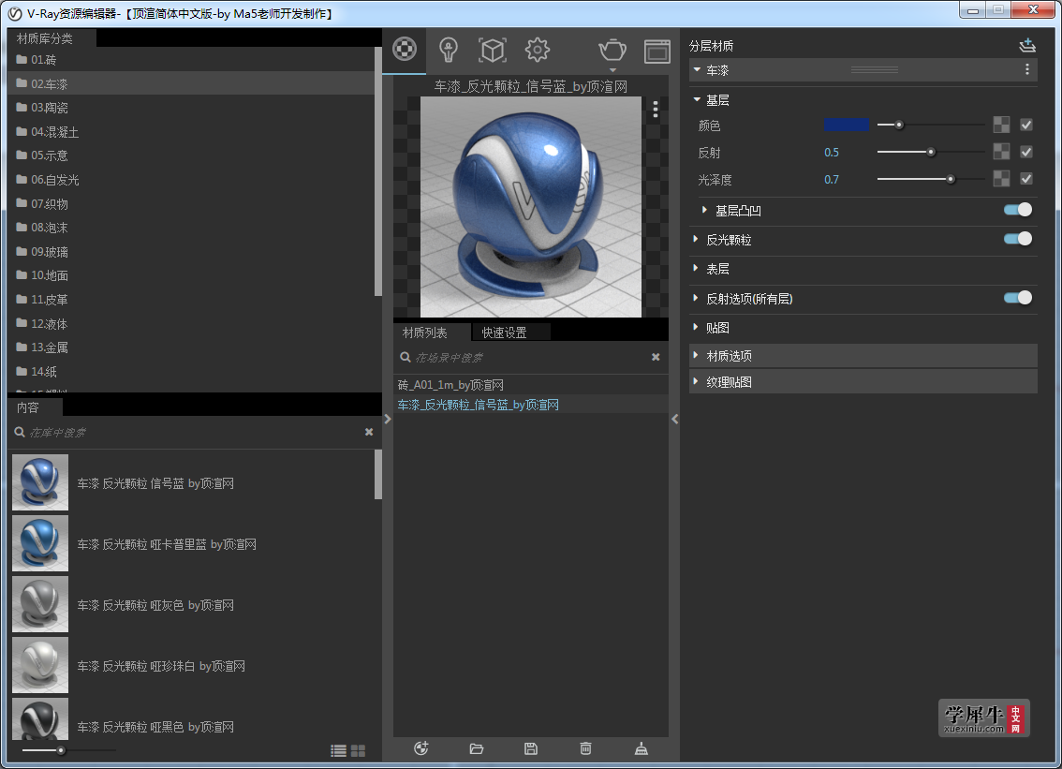Click the save material floppy icon
The image size is (1062, 769).
point(531,748)
